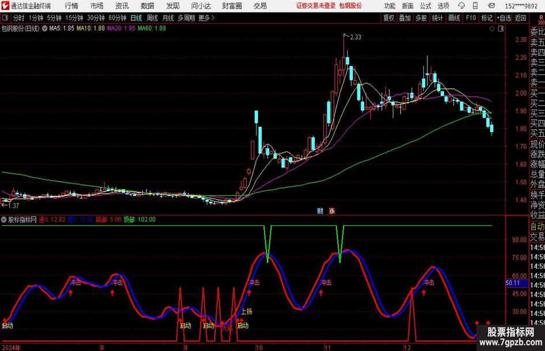545x351 pixels.
Task: Expand the 更多 periods list
Action: coord(206,18)
